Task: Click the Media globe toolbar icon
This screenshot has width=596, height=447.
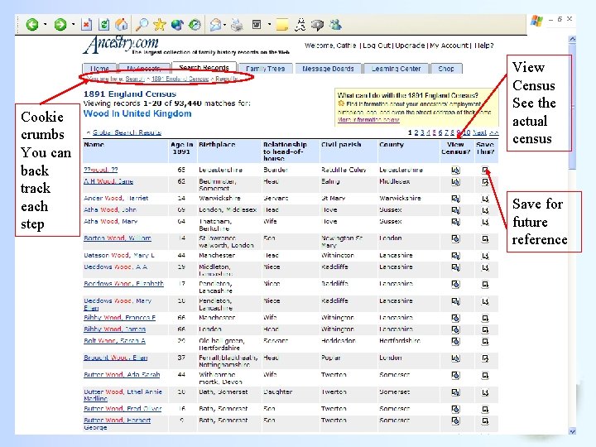Action: click(x=177, y=25)
